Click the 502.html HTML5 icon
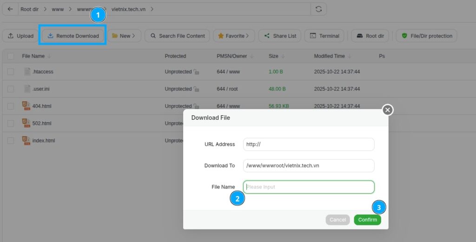 (x=26, y=123)
